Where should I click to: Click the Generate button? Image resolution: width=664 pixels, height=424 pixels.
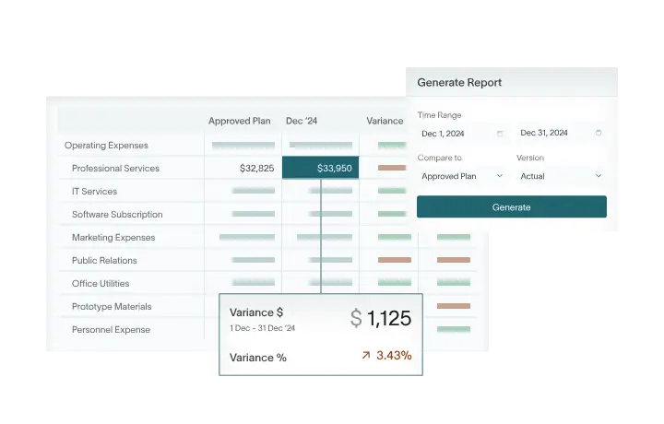tap(511, 206)
